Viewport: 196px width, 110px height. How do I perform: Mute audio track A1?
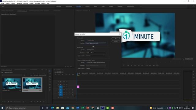coord(67,90)
